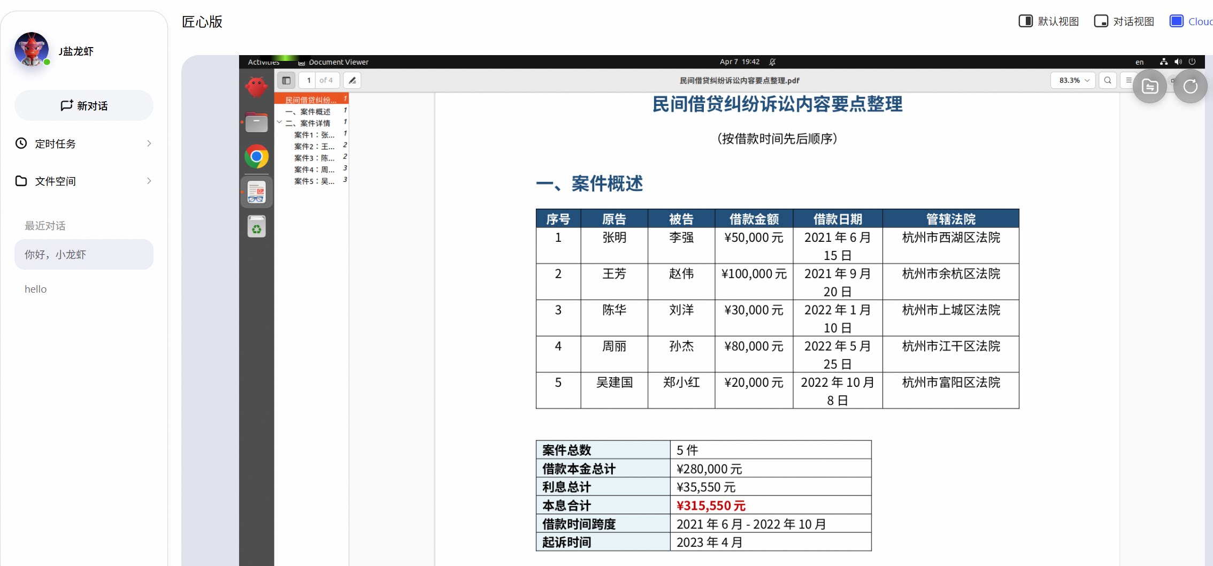Expand the 文件空间 sidebar section

(84, 181)
